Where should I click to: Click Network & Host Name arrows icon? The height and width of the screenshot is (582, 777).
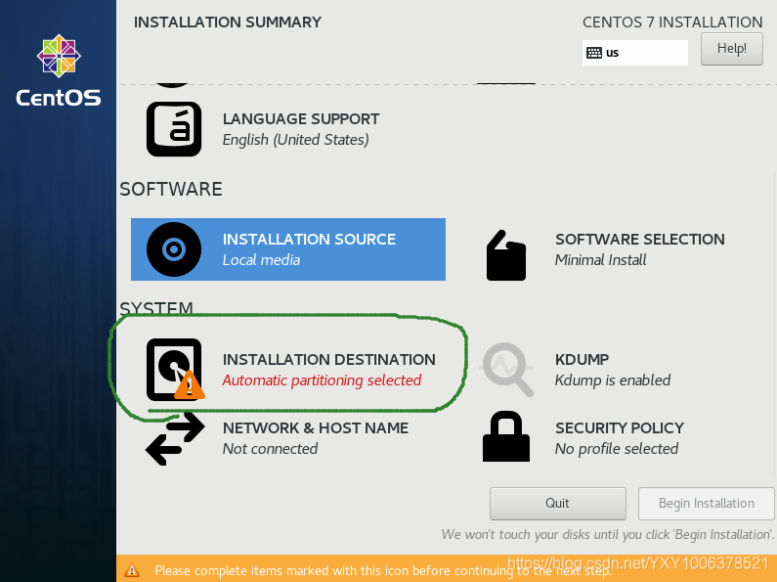pyautogui.click(x=175, y=439)
